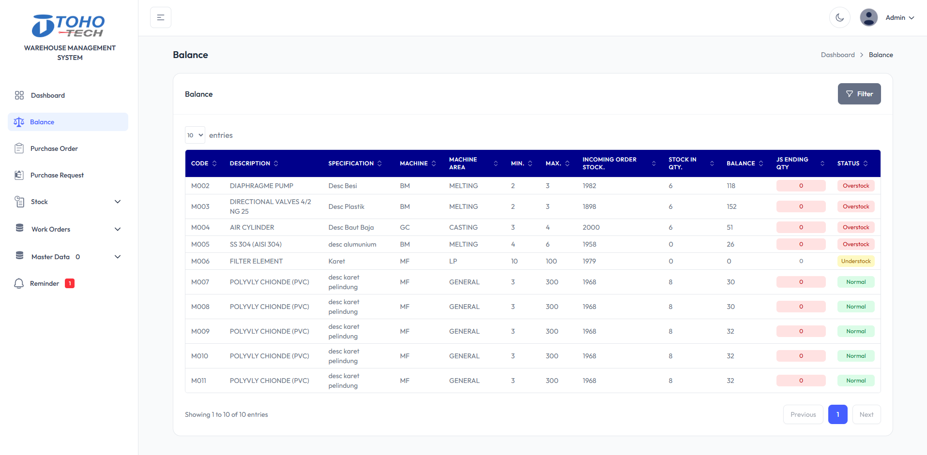This screenshot has width=927, height=455.
Task: Click the Reminder bell icon
Action: click(19, 283)
